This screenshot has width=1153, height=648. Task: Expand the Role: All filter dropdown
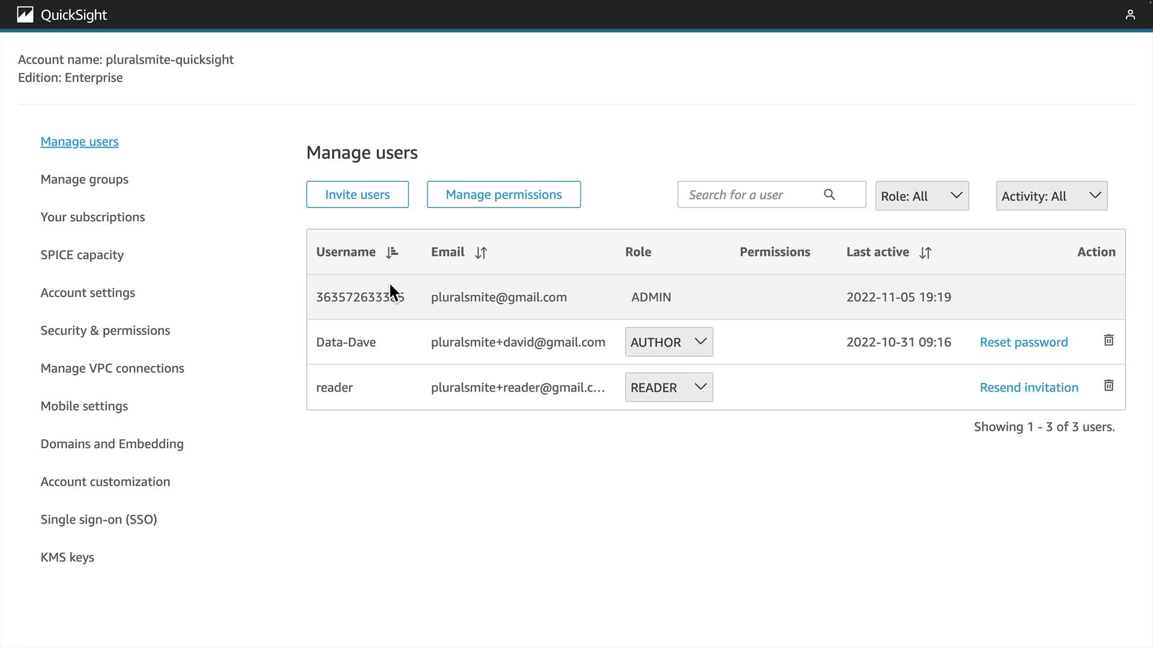click(922, 196)
